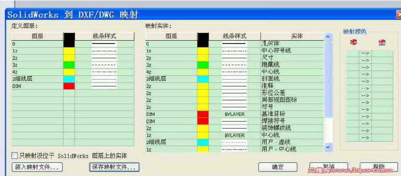Open line style cell of 几何体 row
Viewport: 401px width, 176px height.
coord(234,44)
